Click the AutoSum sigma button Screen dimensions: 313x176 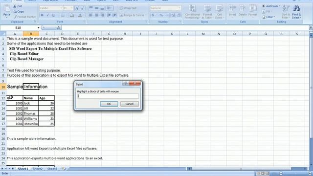[x=269, y=6]
